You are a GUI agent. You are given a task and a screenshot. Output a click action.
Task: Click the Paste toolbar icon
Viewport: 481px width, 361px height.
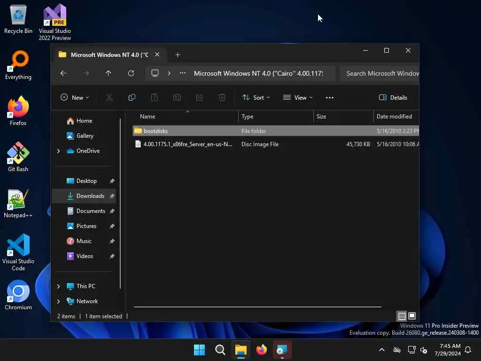click(154, 98)
